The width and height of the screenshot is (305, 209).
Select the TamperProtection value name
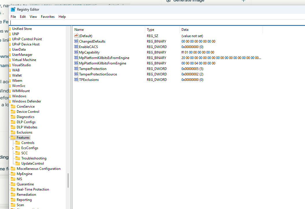point(93,69)
